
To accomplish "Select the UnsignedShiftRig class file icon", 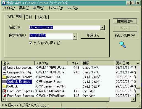I will (4, 72).
